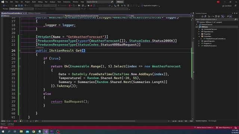Expand the Dependencies node
239x134 pixels.
click(x=199, y=32)
